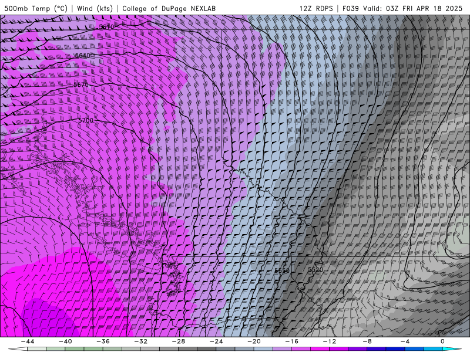This screenshot has height=352, width=470.
Task: Click the 5610 height contour label
Action: click(106, 26)
